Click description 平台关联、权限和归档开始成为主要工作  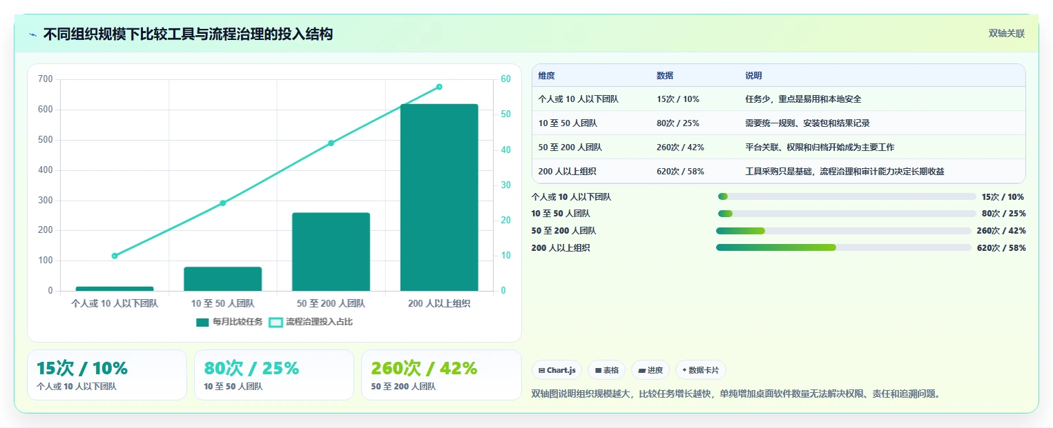point(820,147)
